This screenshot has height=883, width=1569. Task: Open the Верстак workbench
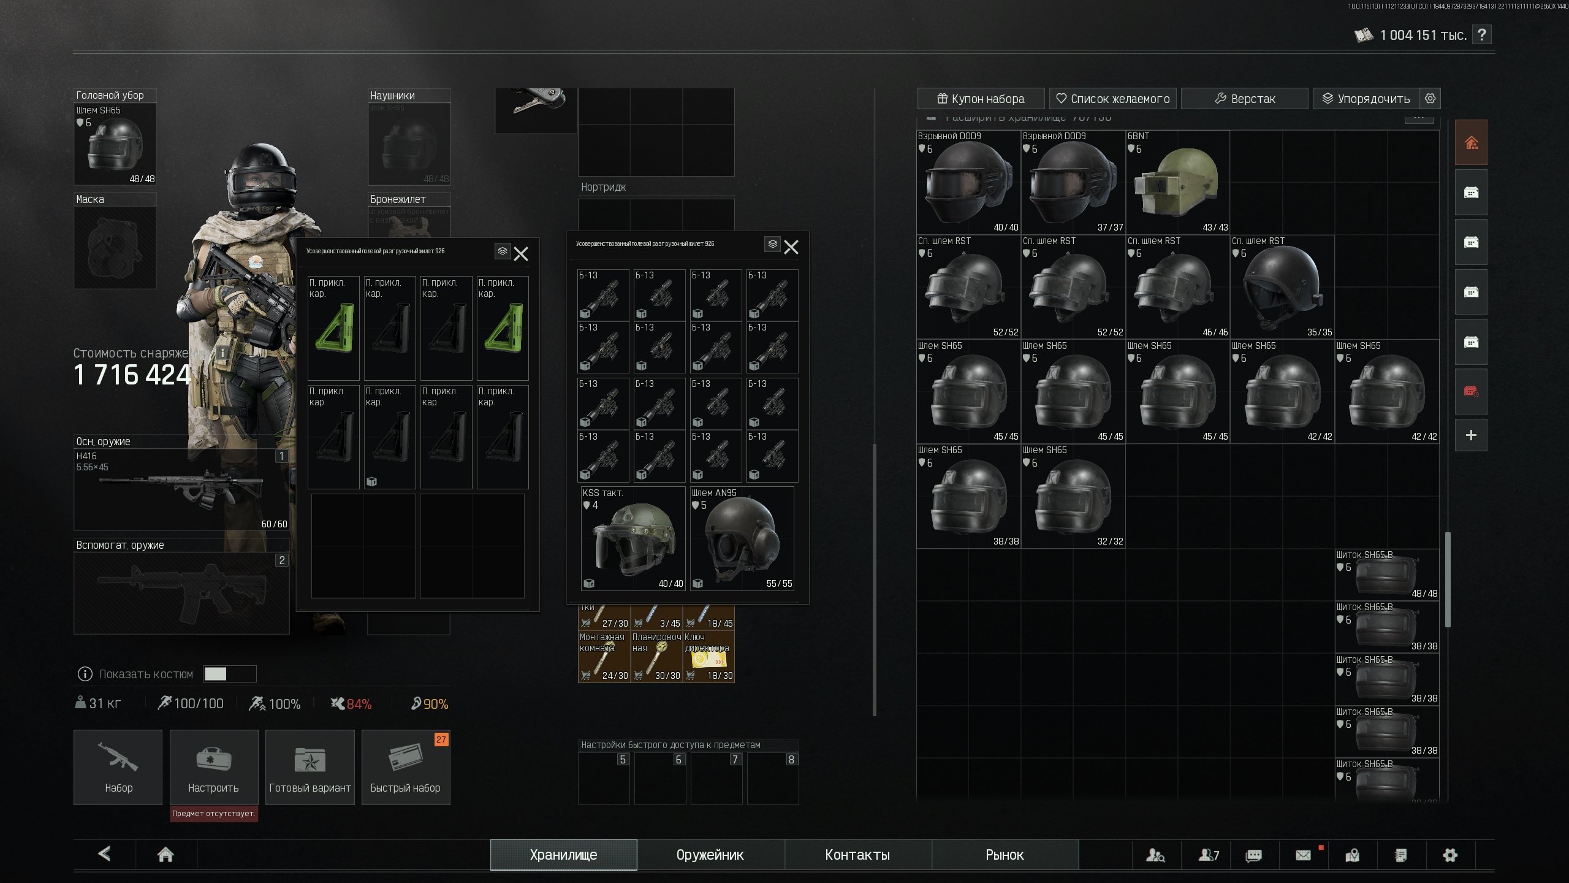[x=1244, y=99]
